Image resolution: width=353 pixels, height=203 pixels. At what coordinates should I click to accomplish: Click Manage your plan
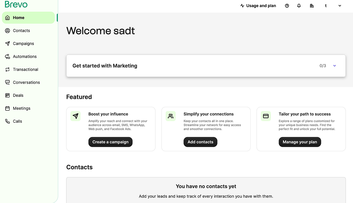tap(300, 142)
